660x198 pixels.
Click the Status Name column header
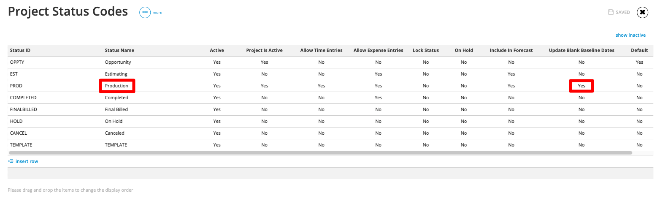point(119,50)
